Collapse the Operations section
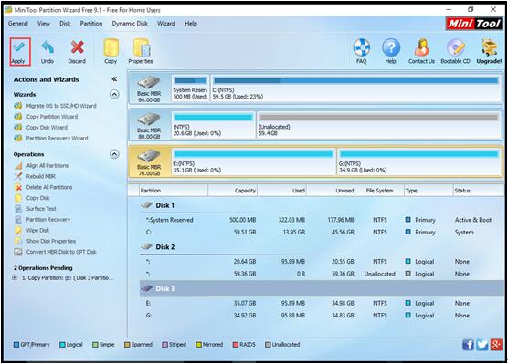Viewport: 508px width, 364px height. 114,154
